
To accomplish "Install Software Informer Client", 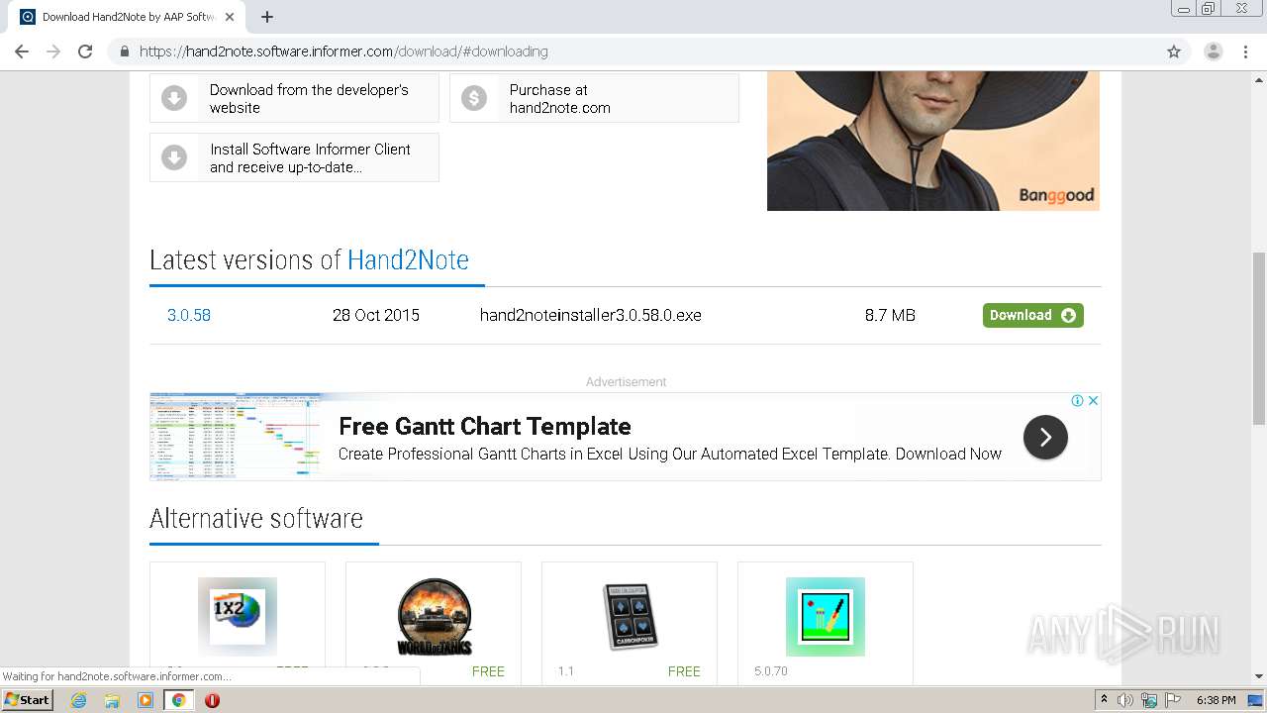I will coord(294,157).
